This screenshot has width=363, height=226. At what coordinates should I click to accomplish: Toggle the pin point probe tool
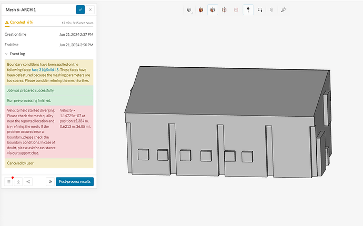248,10
